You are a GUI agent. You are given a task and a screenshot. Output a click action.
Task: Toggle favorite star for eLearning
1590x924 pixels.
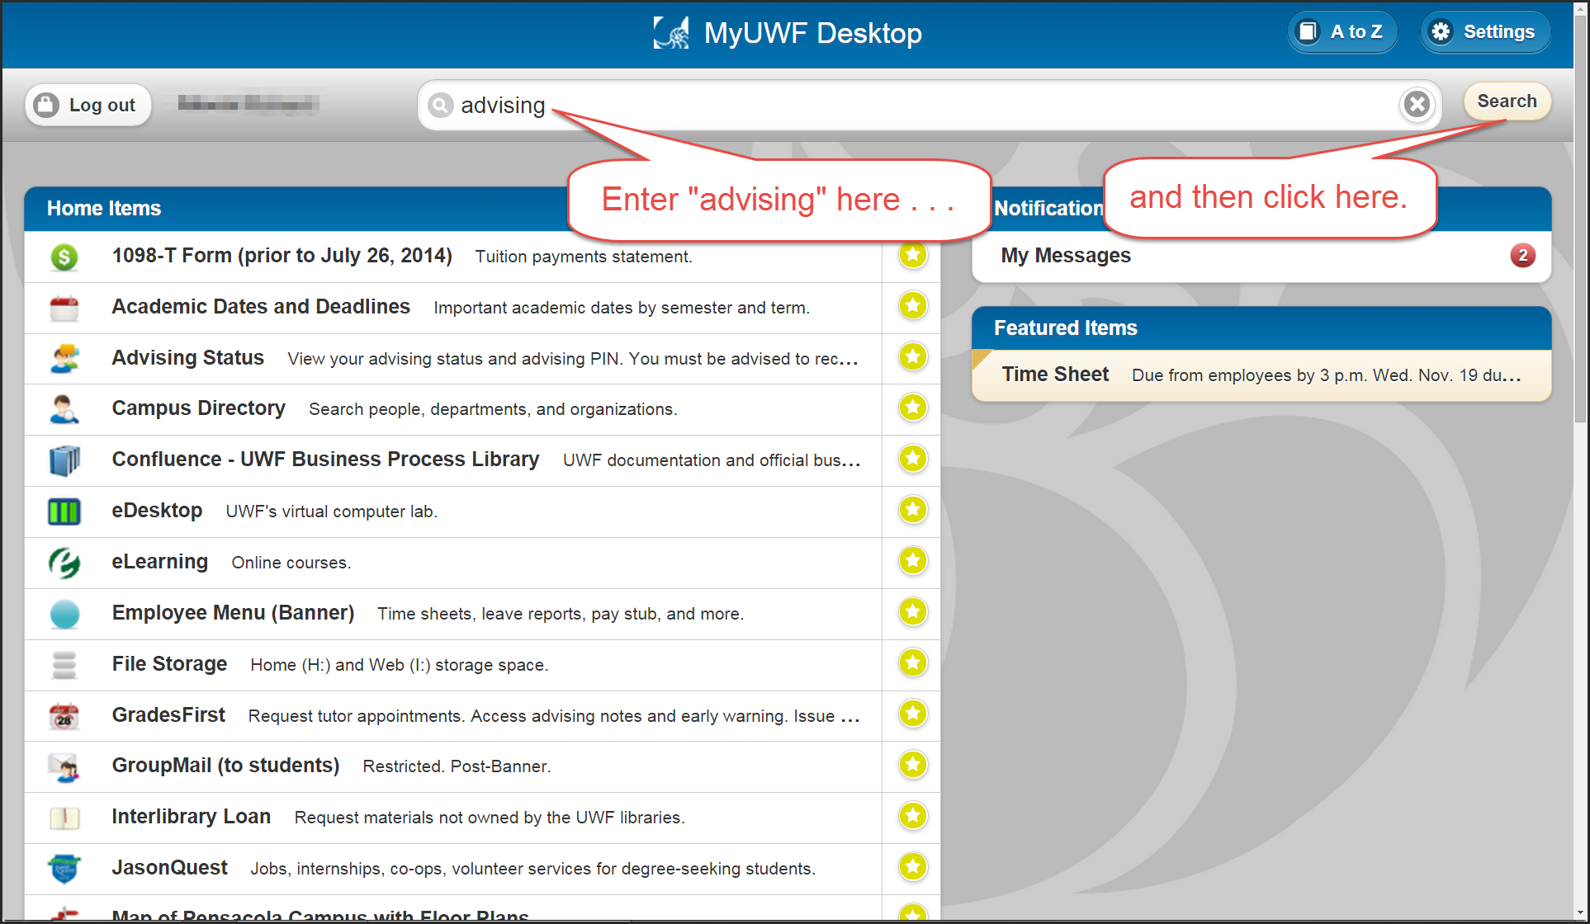[913, 561]
